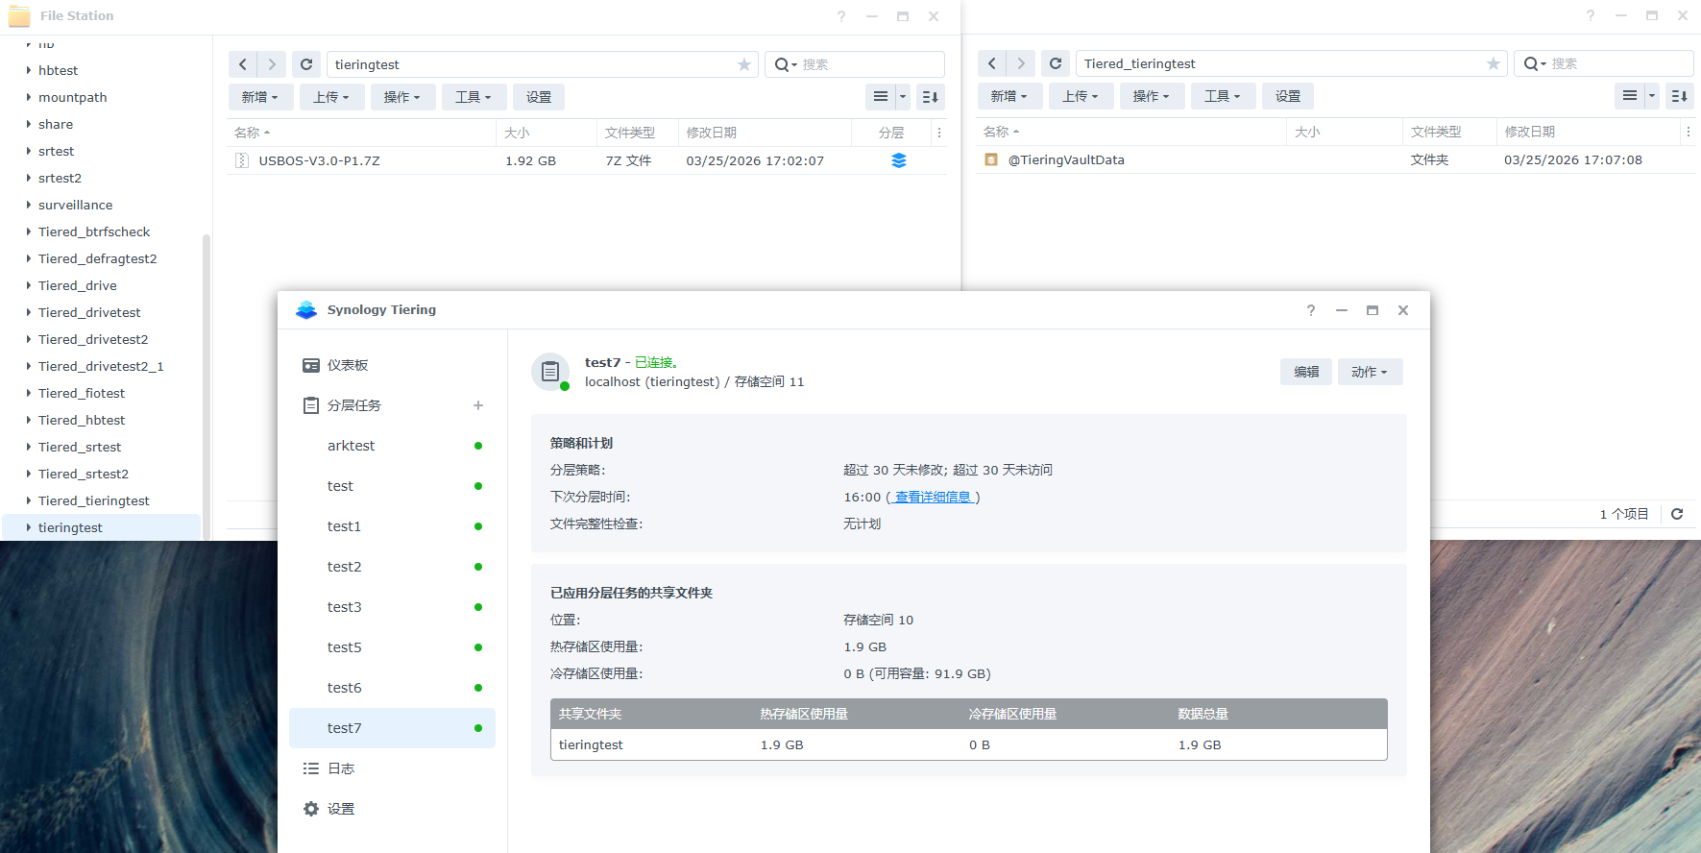Go back in the Tiered_tieringtest pane

(992, 63)
